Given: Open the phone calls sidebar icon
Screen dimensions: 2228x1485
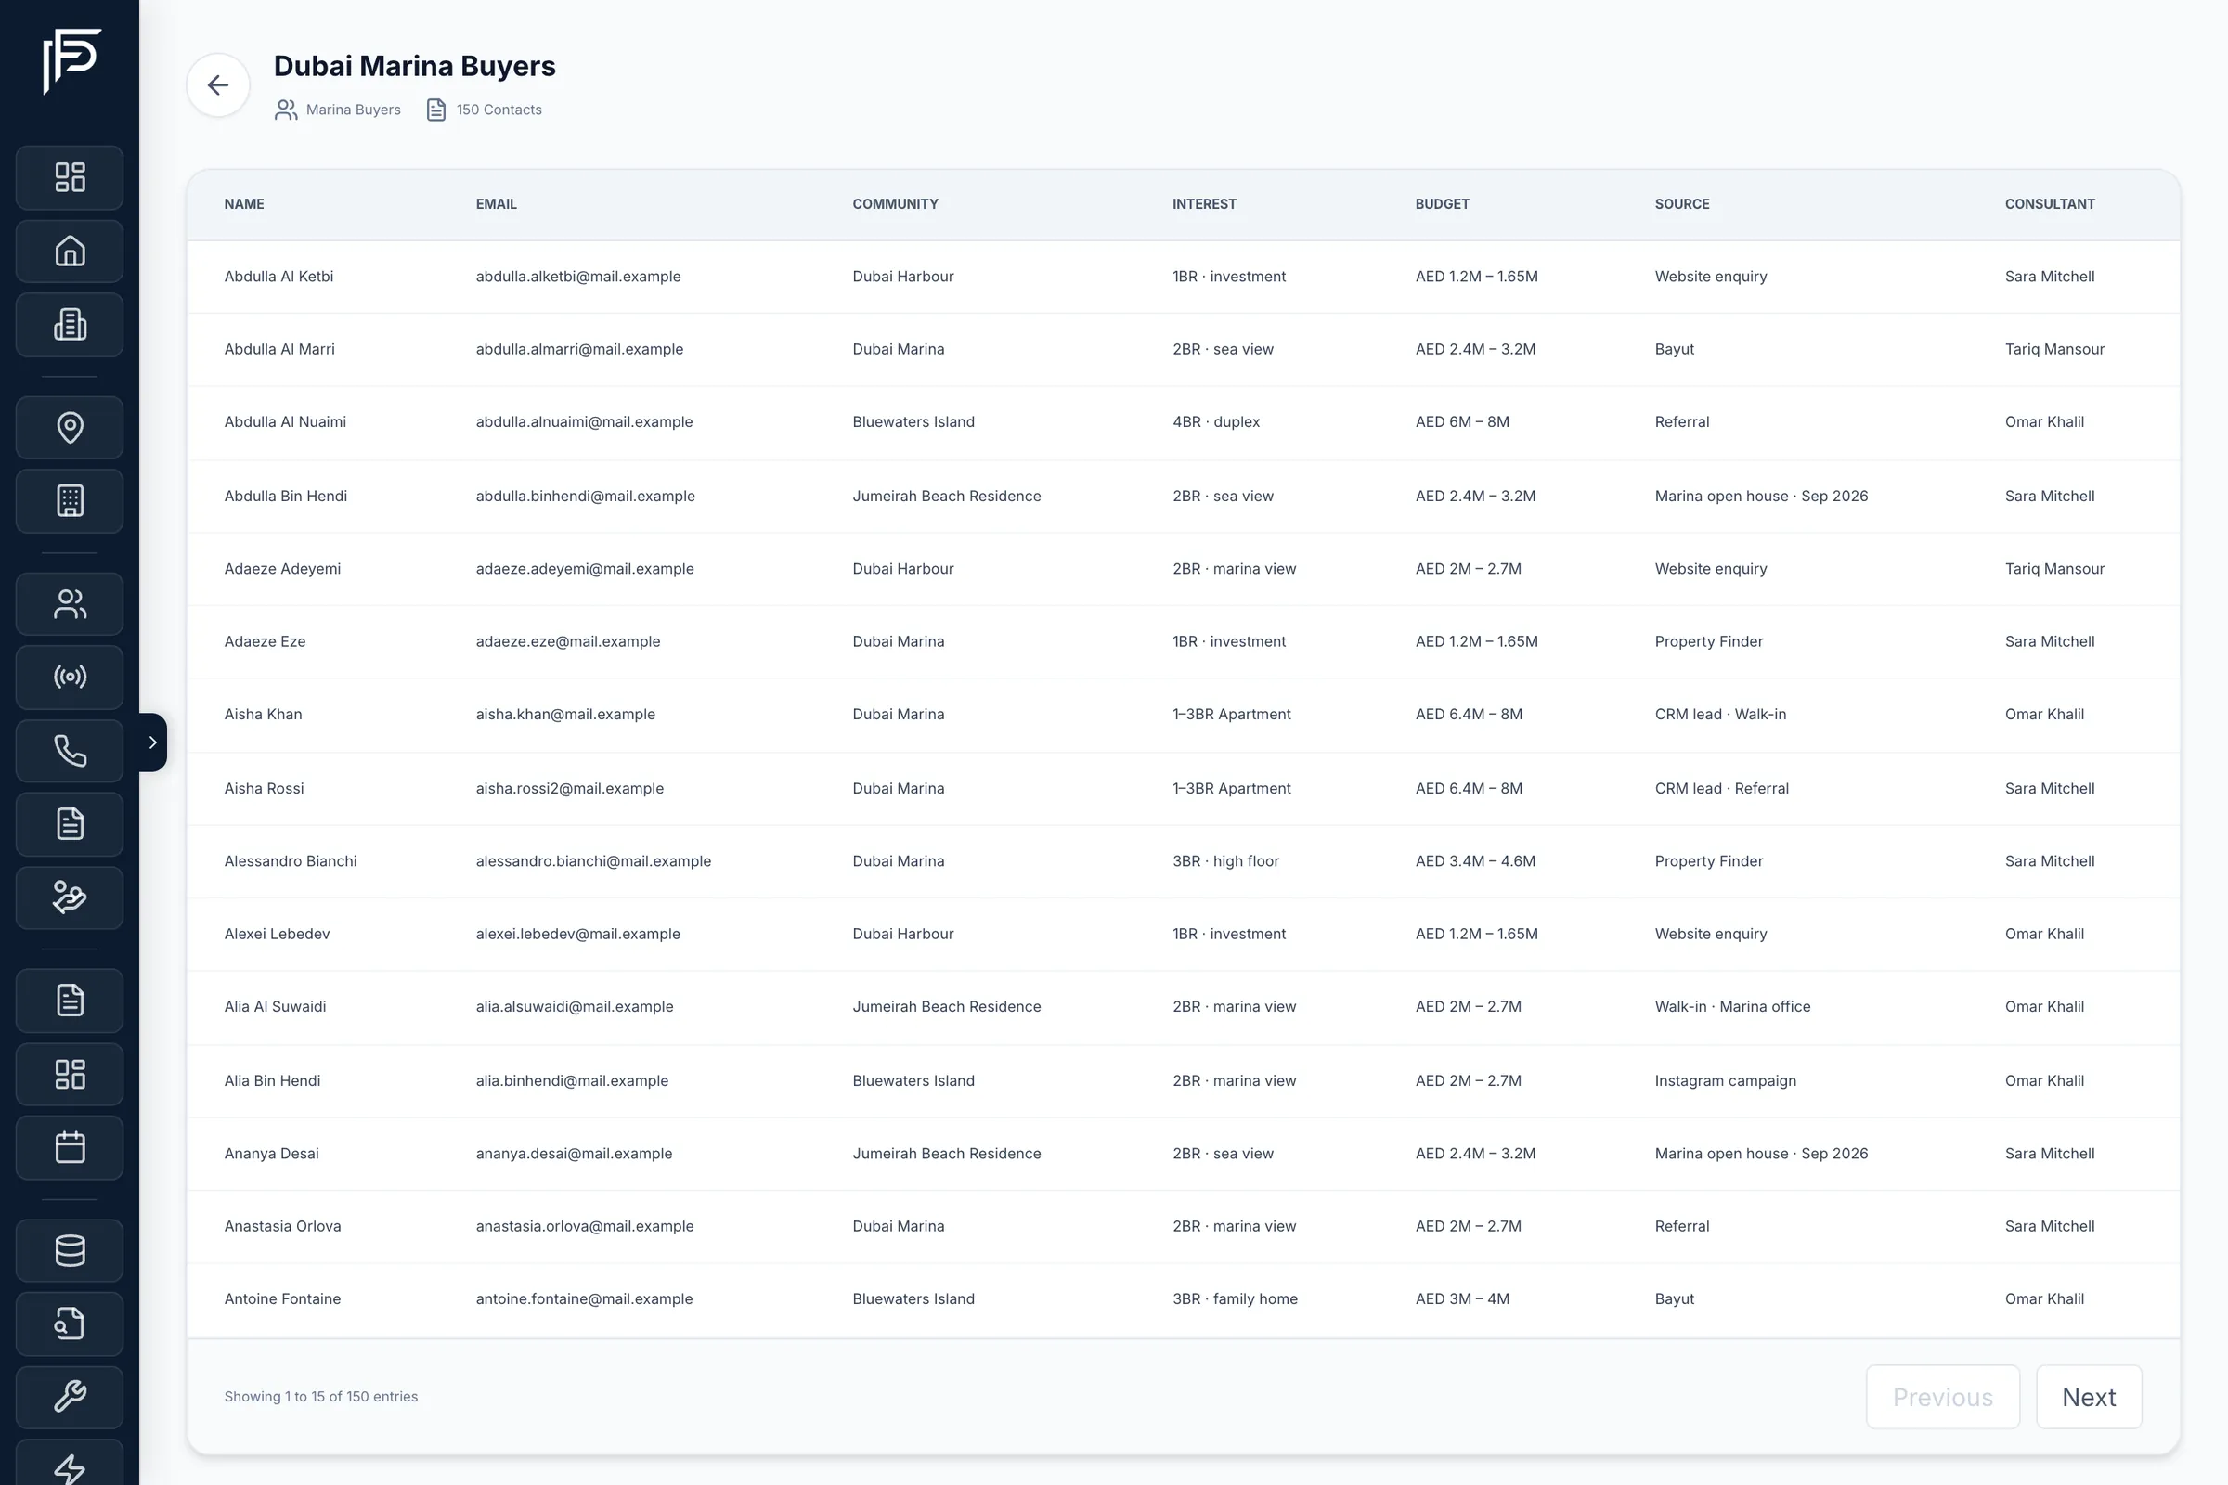Looking at the screenshot, I should coord(71,751).
